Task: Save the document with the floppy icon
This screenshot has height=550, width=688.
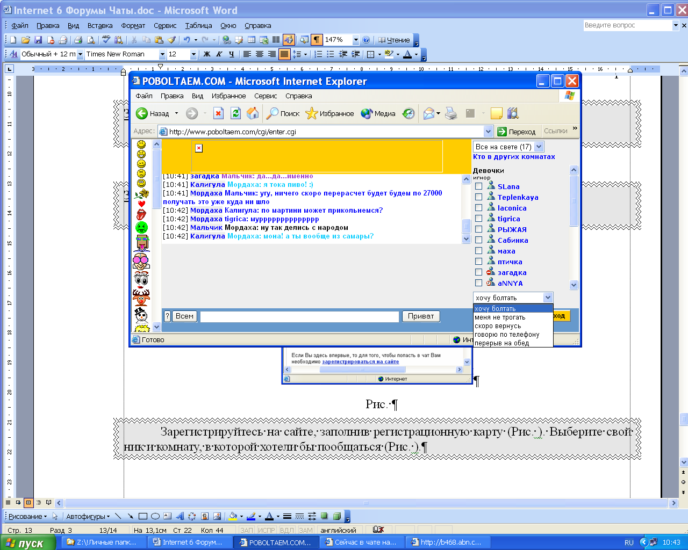Action: 38,40
